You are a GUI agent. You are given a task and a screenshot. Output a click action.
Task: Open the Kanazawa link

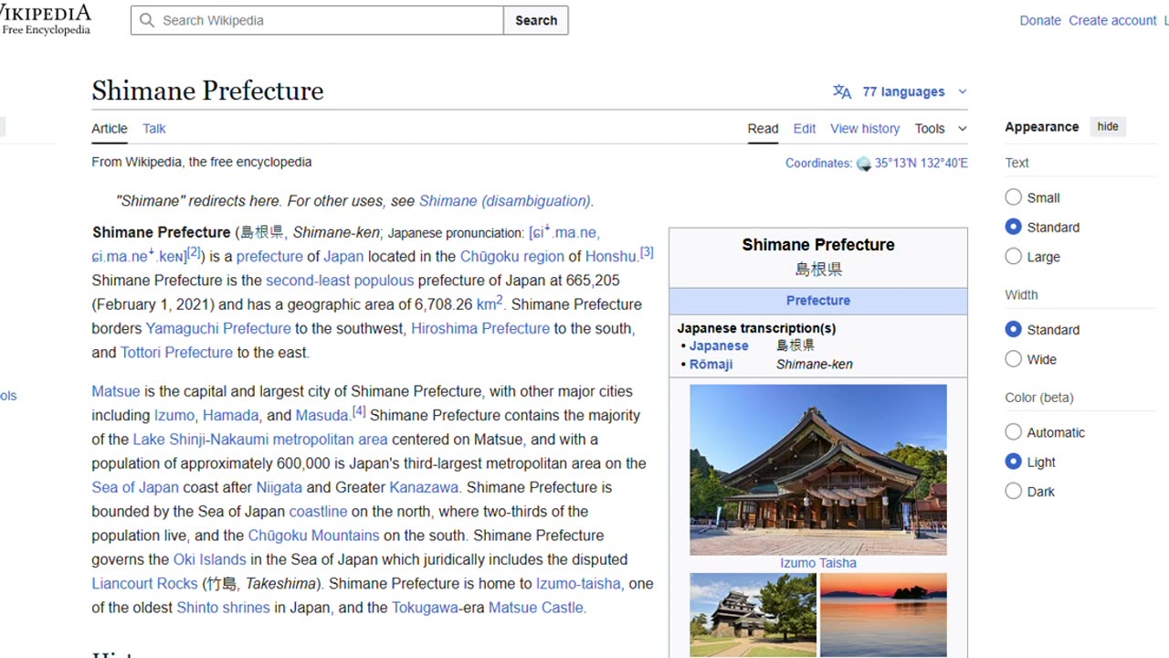[424, 487]
